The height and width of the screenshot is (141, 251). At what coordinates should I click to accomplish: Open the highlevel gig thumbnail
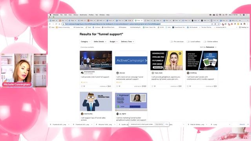coord(131,101)
